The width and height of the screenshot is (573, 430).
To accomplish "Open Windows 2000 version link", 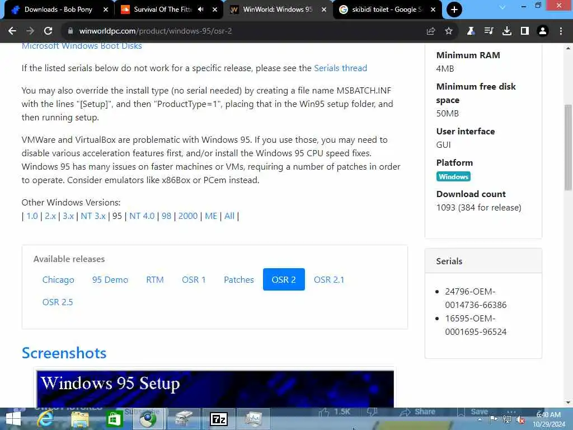I will [188, 216].
